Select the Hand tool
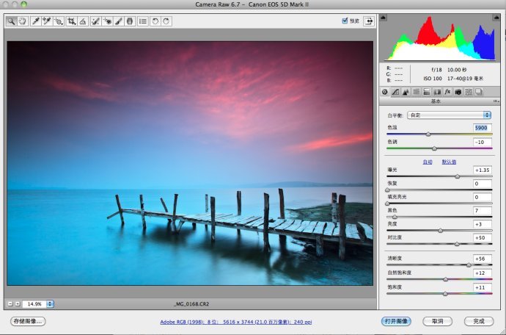The width and height of the screenshot is (506, 335). (22, 21)
